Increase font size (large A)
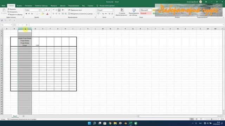This screenshot has height=126, width=225. coord(46,10)
